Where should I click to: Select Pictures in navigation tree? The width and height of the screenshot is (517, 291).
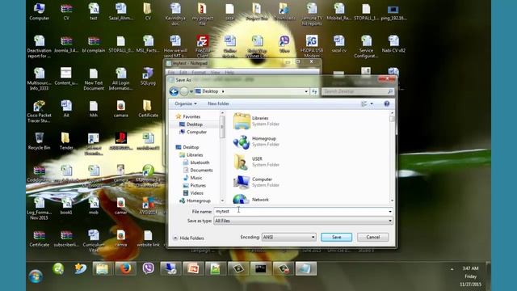(195, 185)
